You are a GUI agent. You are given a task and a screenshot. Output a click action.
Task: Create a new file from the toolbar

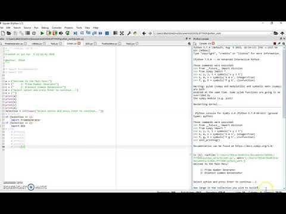[x=3, y=33]
